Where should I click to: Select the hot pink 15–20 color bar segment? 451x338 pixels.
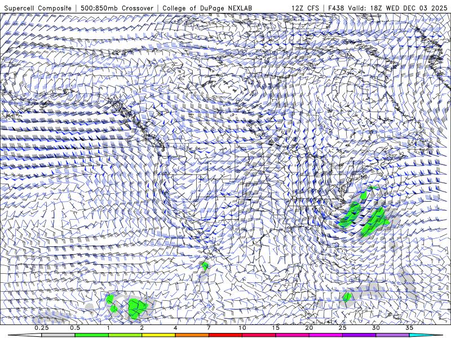[x=292, y=335]
